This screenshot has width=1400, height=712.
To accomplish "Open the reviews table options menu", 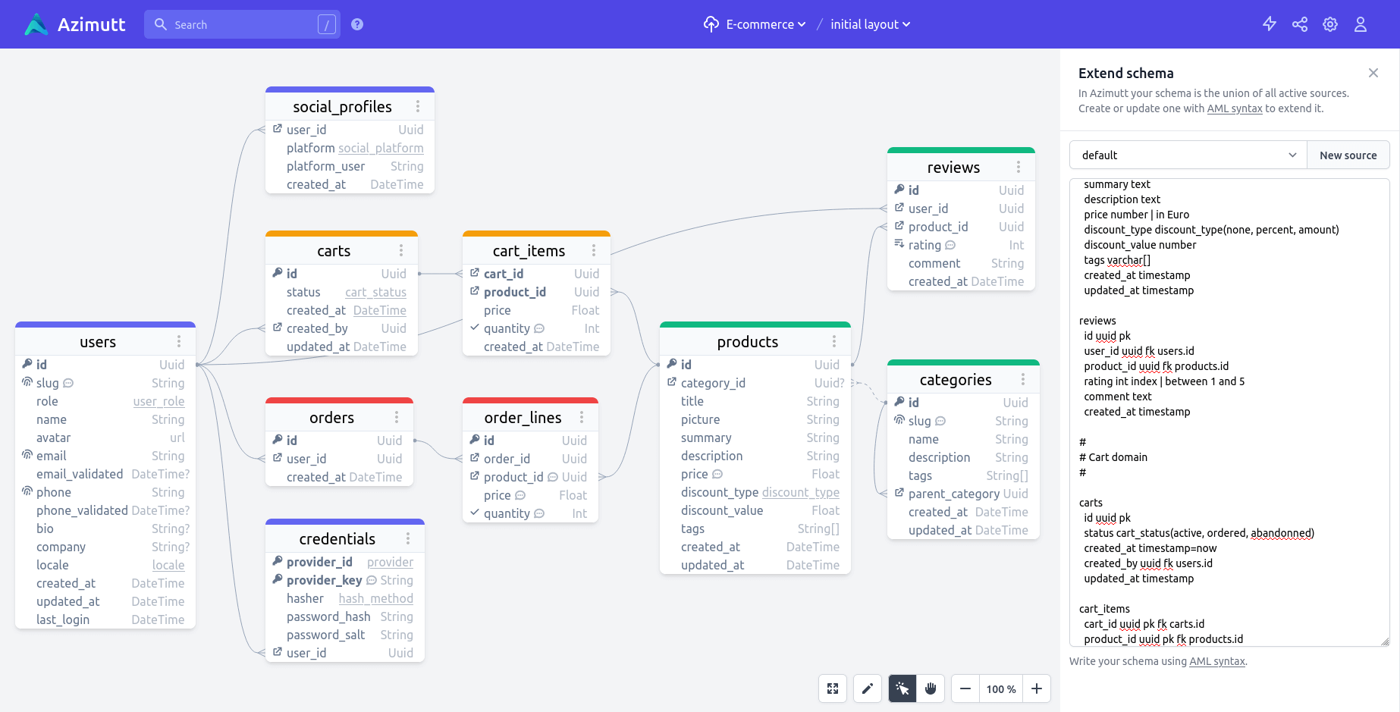I will pos(1019,167).
